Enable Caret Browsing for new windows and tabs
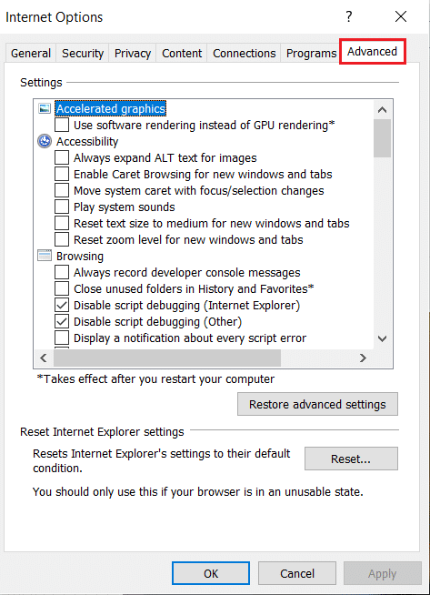The image size is (430, 595). tap(62, 174)
